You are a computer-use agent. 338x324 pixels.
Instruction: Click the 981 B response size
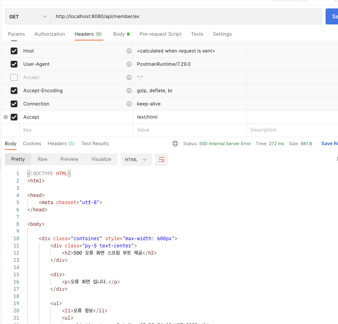pos(306,144)
